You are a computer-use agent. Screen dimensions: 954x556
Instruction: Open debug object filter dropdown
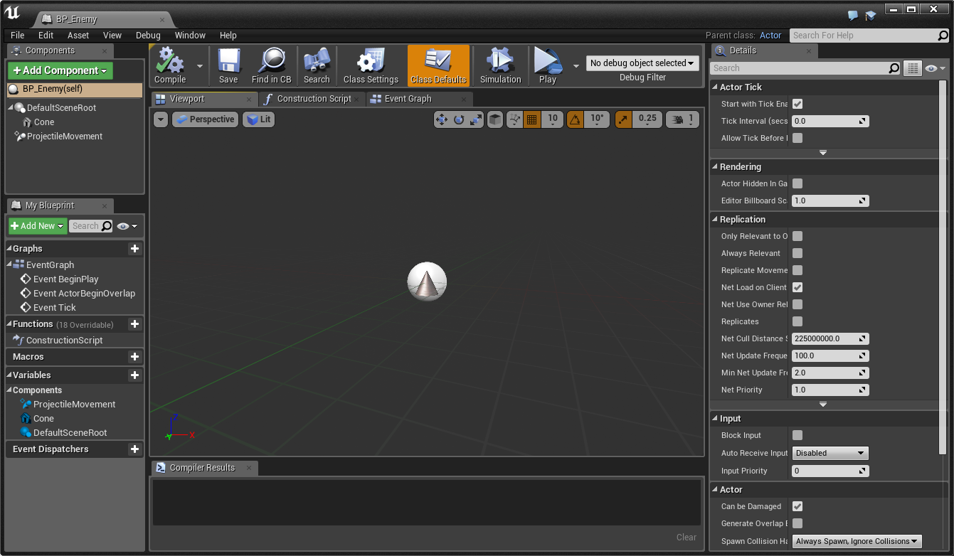tap(642, 63)
